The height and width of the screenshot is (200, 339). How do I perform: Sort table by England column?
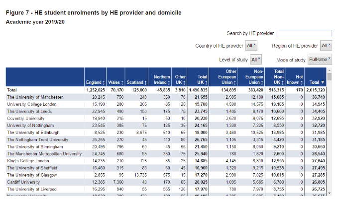pyautogui.click(x=95, y=82)
